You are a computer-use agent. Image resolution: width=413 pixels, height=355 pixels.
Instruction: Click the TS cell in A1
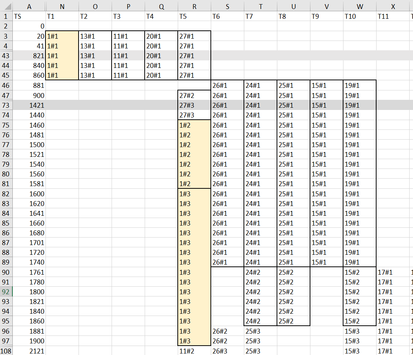[x=29, y=17]
